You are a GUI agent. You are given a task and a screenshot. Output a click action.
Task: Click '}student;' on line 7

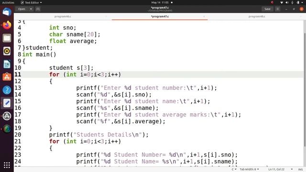click(37, 48)
